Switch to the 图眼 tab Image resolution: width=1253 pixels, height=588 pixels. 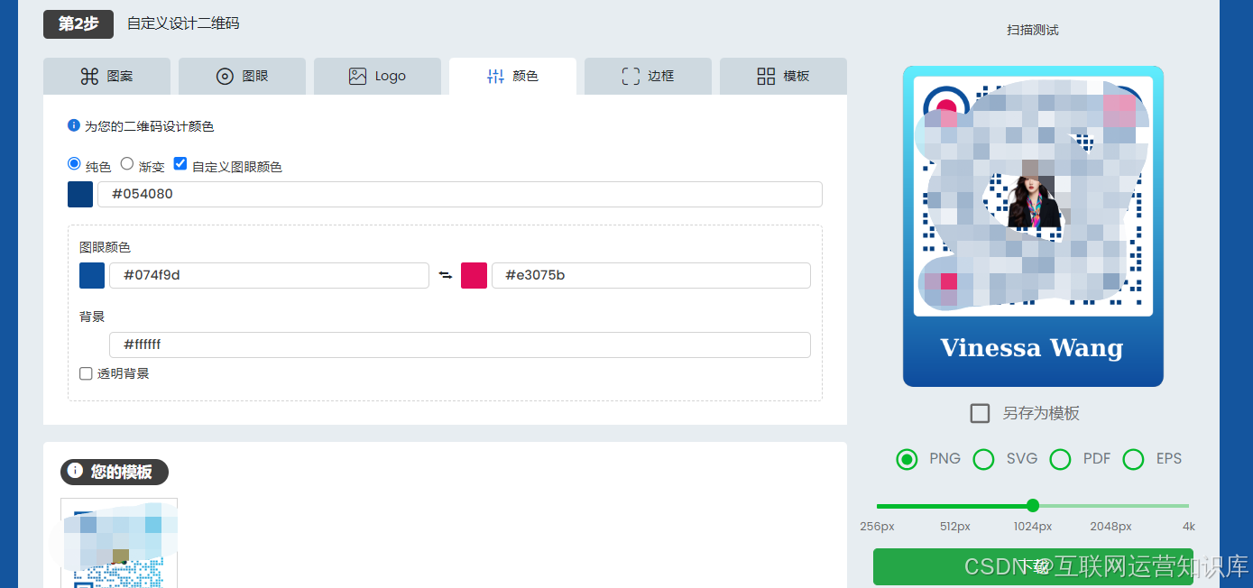coord(242,77)
